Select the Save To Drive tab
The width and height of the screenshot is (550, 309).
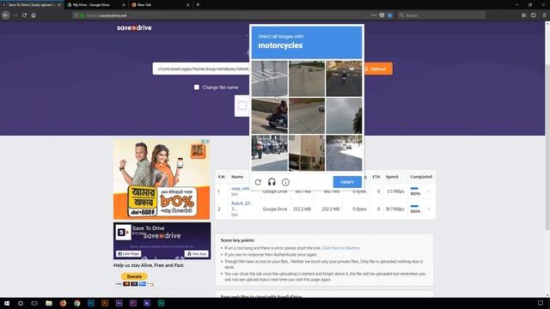[x=31, y=5]
